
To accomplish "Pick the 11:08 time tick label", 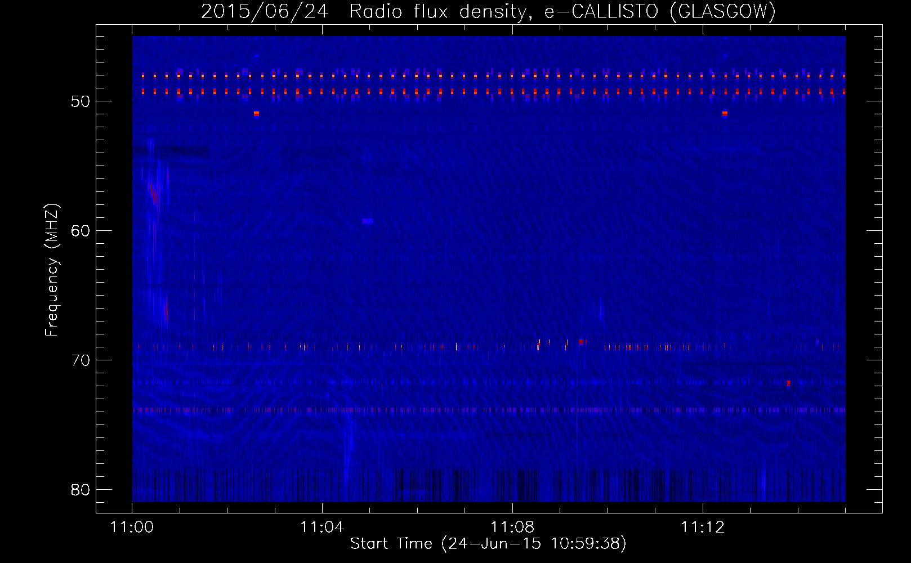I will pos(512,527).
